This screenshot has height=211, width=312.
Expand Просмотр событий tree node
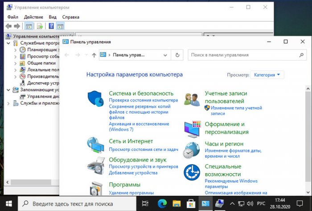15,57
